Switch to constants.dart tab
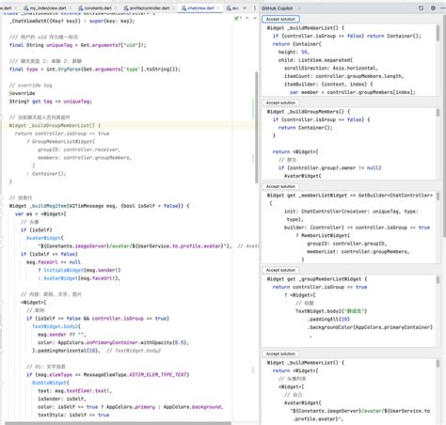446x425 pixels. [98, 8]
